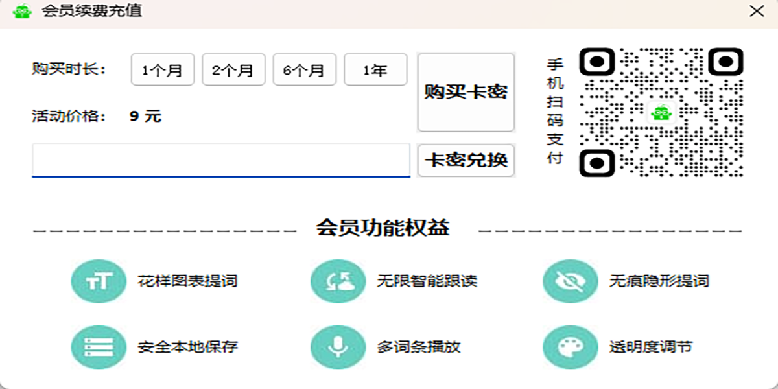Click the 多词条播放 microphone icon
Screen dimensions: 778x389
(x=336, y=348)
